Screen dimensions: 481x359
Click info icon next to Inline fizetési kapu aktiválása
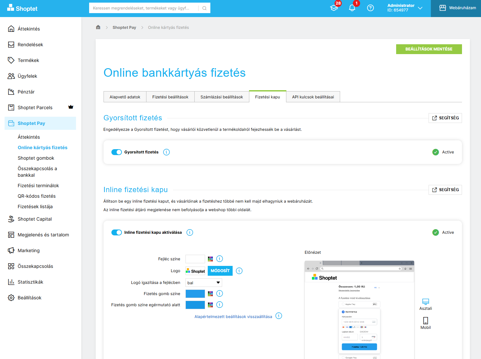pos(190,232)
